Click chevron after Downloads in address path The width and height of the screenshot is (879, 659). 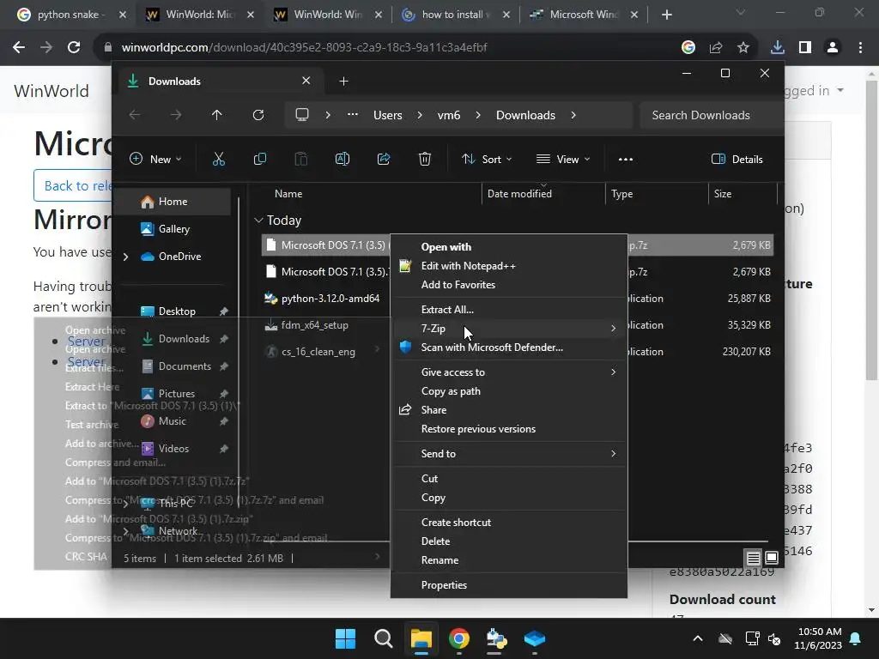point(573,115)
